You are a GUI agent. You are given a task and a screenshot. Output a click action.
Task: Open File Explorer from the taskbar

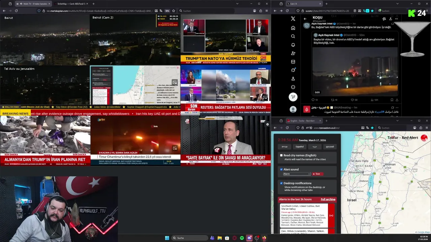pos(220,238)
